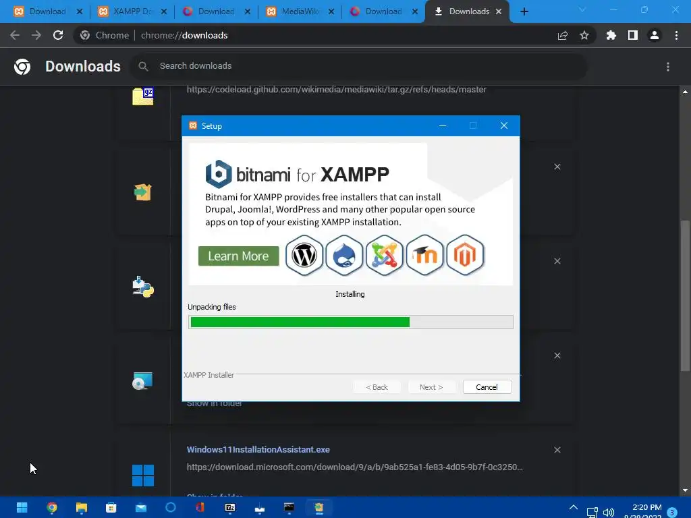The image size is (691, 518).
Task: Open the tab search chevron
Action: [582, 9]
